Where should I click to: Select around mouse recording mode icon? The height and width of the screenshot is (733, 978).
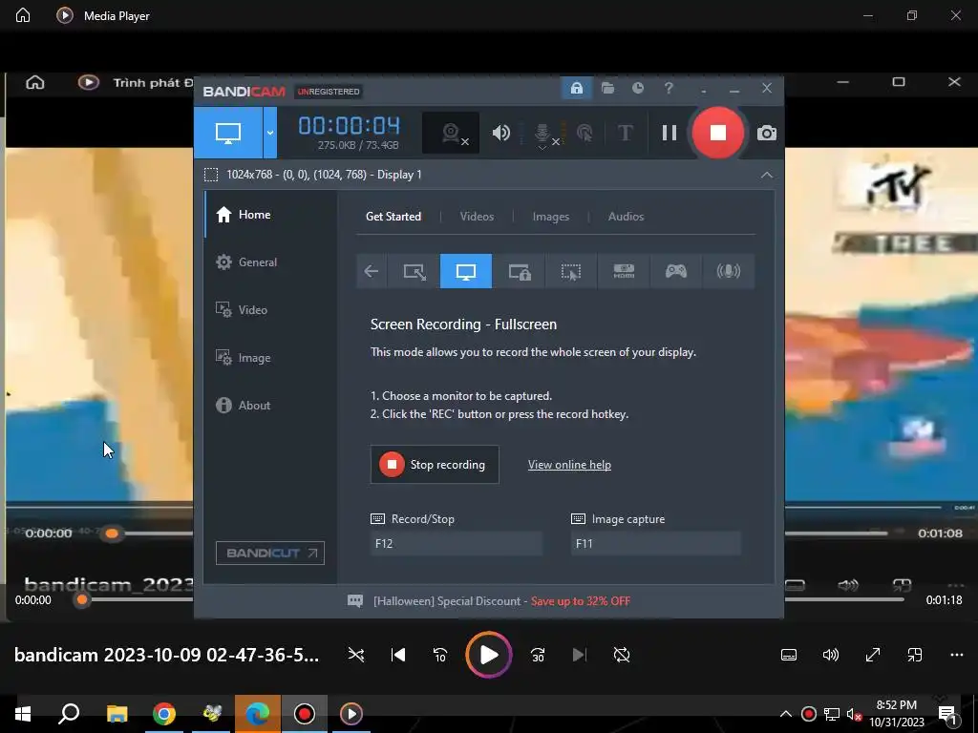click(571, 271)
